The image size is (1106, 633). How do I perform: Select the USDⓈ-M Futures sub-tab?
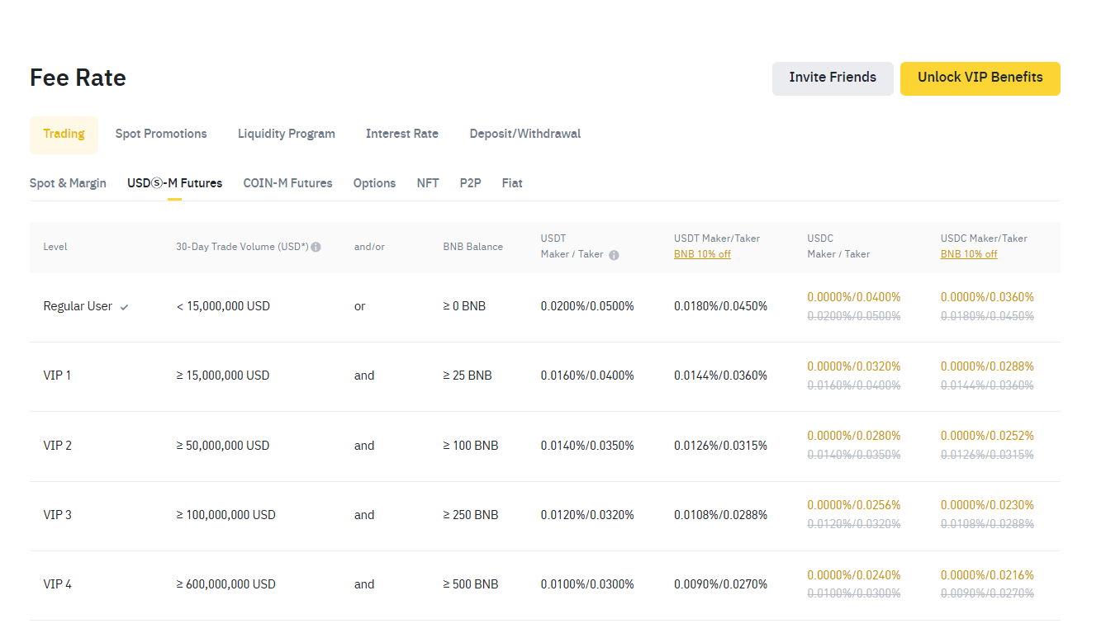click(x=174, y=183)
